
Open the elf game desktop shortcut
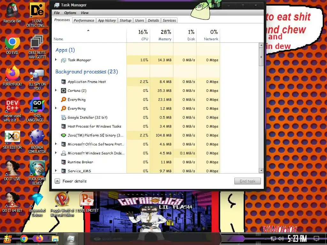point(37,173)
